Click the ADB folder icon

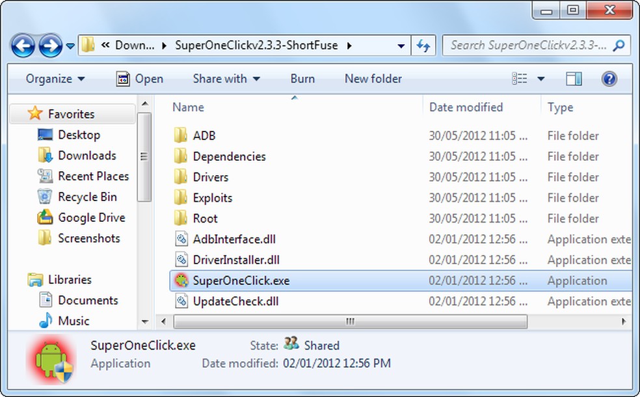coord(180,135)
